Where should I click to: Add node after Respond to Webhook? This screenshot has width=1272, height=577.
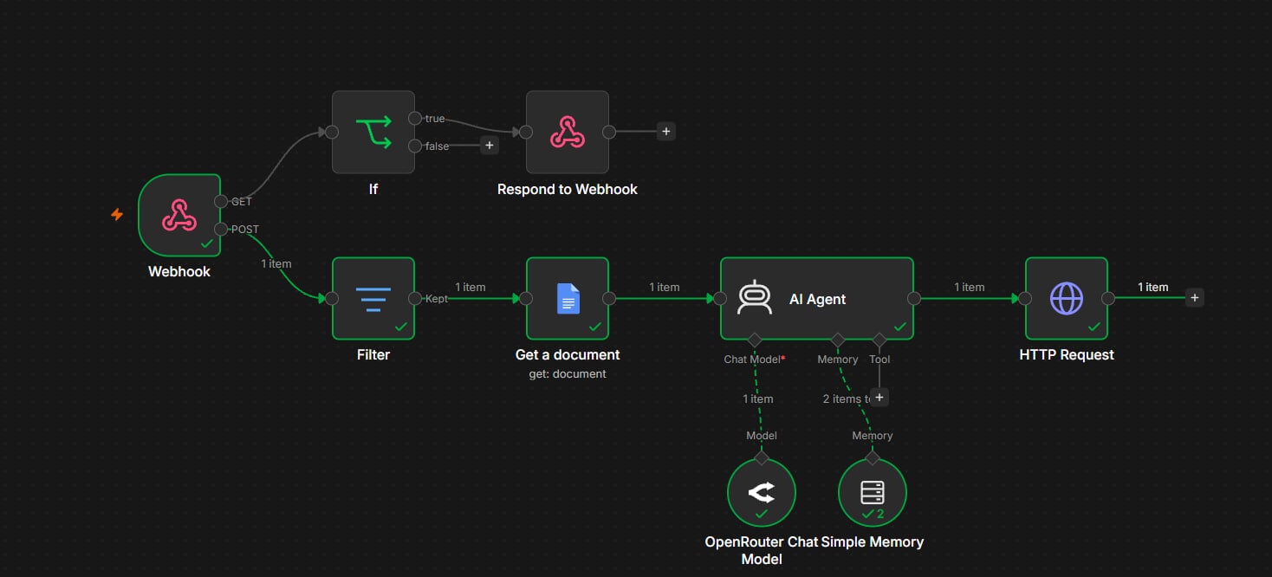pos(665,132)
